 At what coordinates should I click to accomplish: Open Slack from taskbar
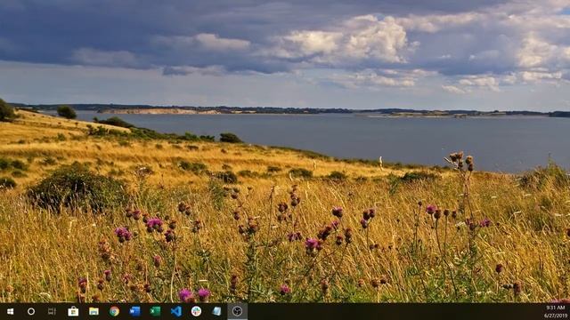point(196,311)
